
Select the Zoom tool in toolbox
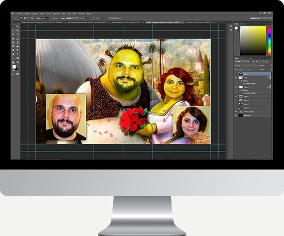pos(18,62)
